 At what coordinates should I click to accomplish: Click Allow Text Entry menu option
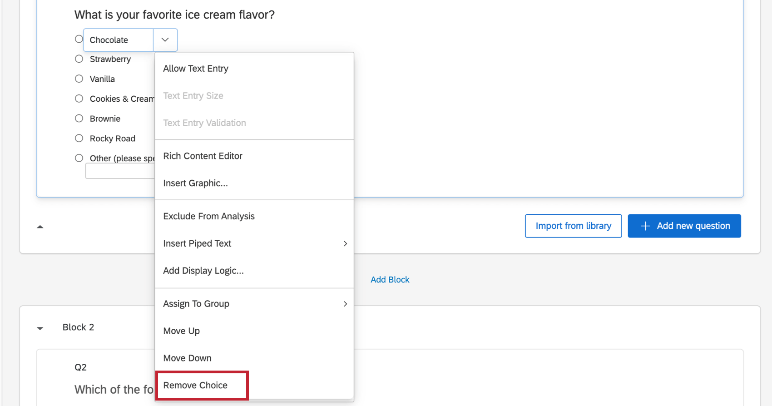tap(196, 69)
